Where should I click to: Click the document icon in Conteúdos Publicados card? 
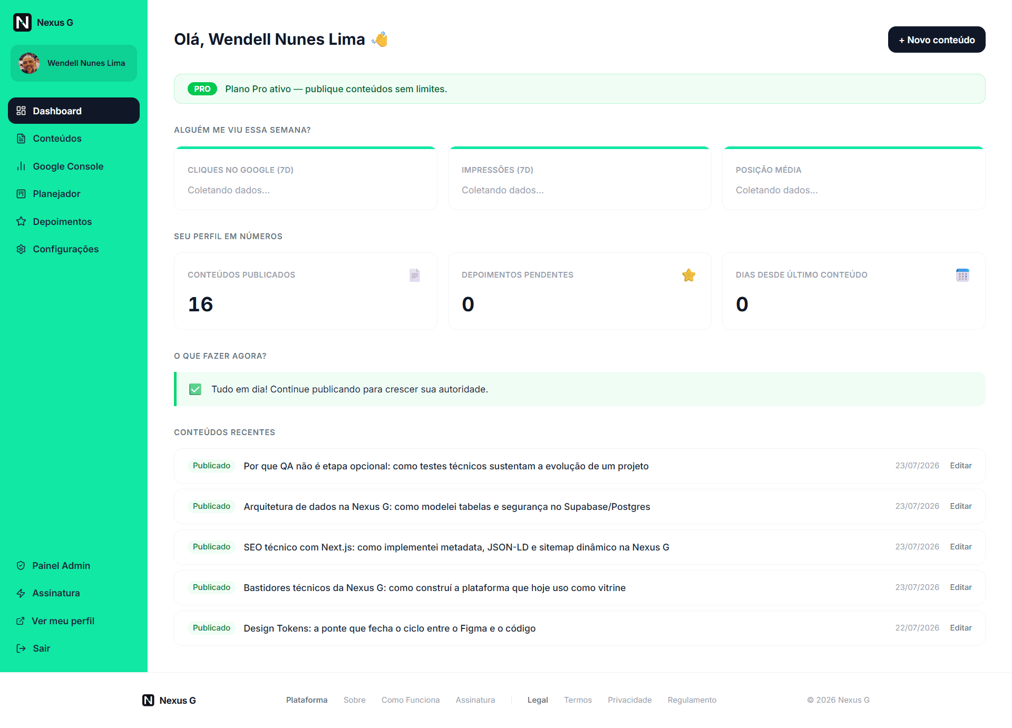pos(415,275)
